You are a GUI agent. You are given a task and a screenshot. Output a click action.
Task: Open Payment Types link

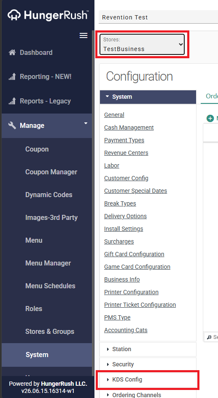124,141
